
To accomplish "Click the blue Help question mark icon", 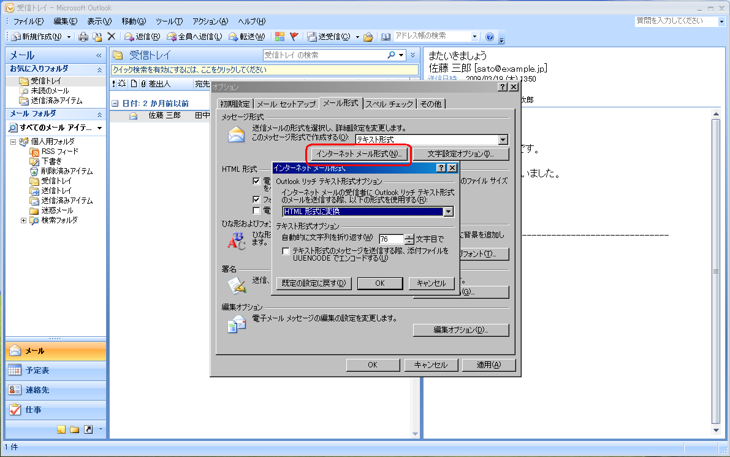I will (490, 37).
